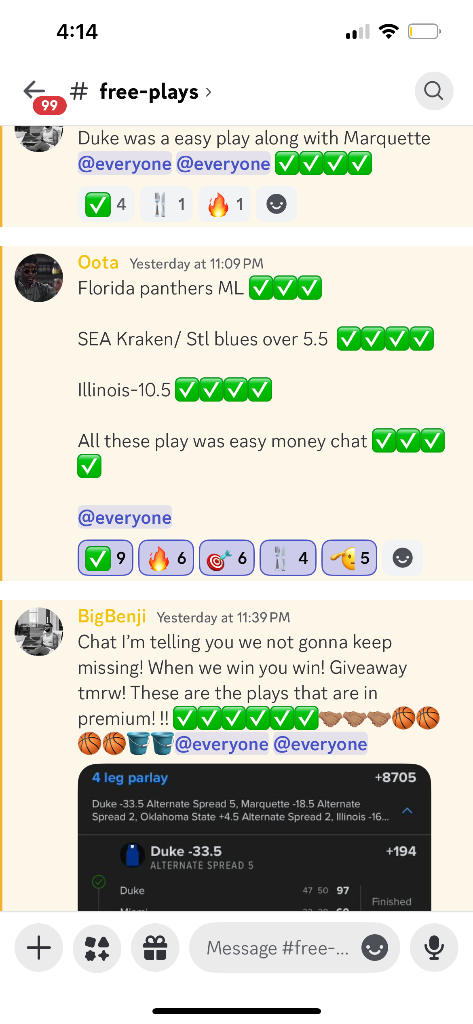Open Oota's profile from username
Image resolution: width=473 pixels, height=1024 pixels.
coord(98,262)
